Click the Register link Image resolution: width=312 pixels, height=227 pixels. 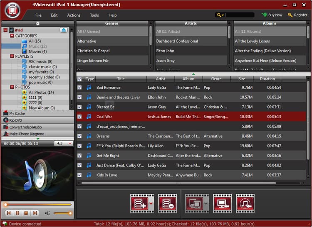[x=297, y=15]
